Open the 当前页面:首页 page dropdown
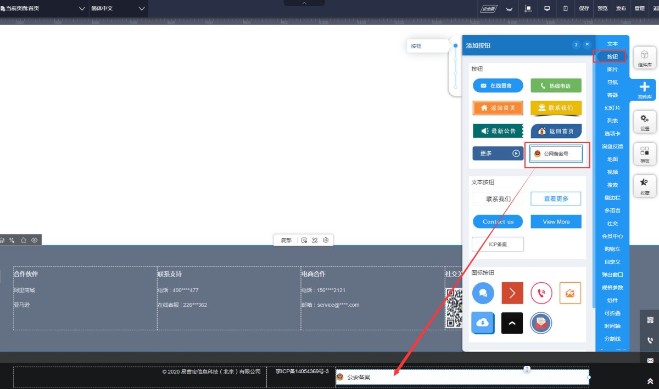The image size is (659, 389). click(x=44, y=8)
